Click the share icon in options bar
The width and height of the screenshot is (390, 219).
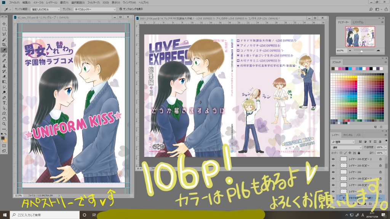[386, 10]
